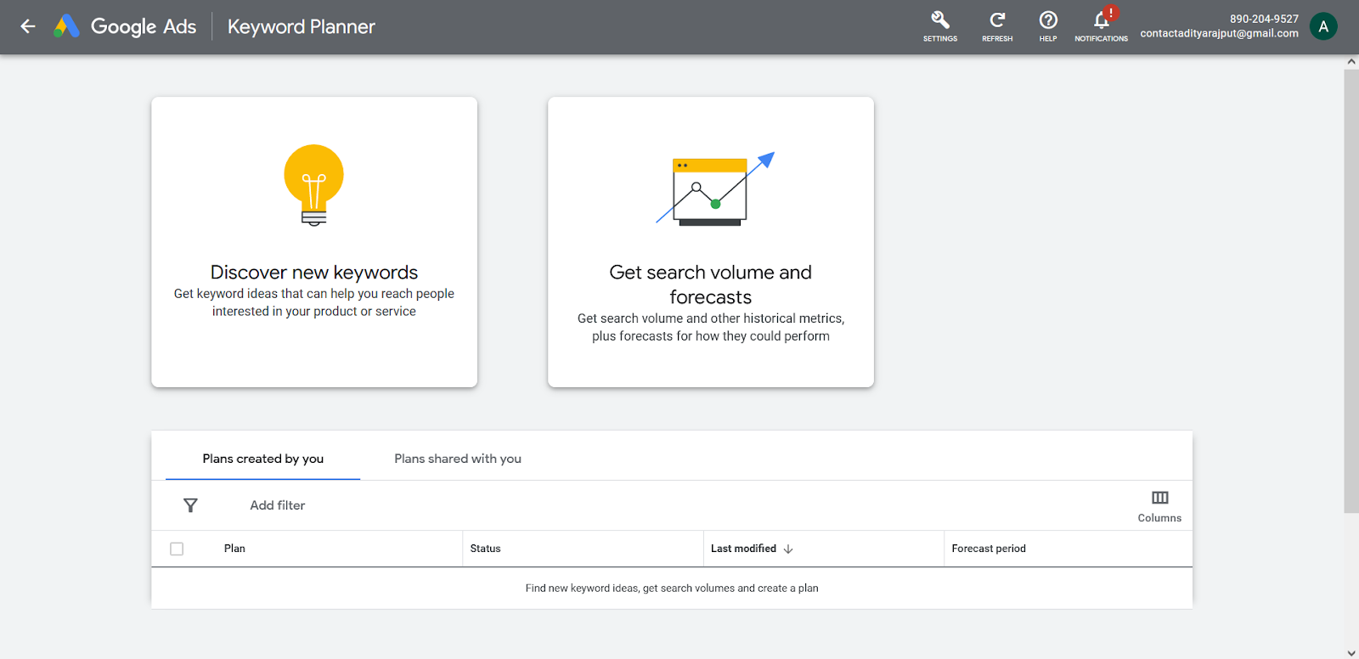Click the Google Ads logo
Viewport: 1359px width, 659px height.
coord(66,26)
